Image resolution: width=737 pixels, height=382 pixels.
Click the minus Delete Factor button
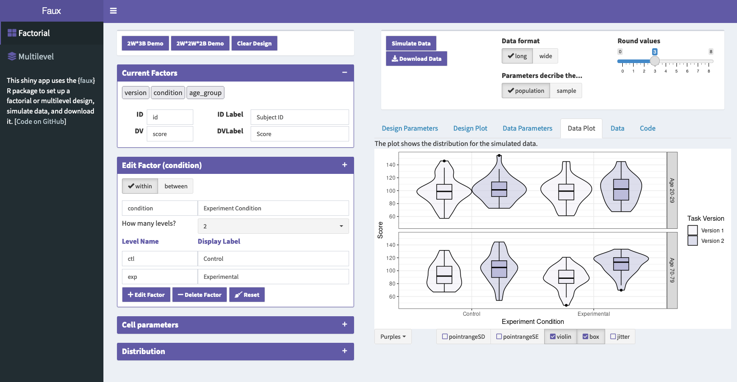(x=200, y=295)
